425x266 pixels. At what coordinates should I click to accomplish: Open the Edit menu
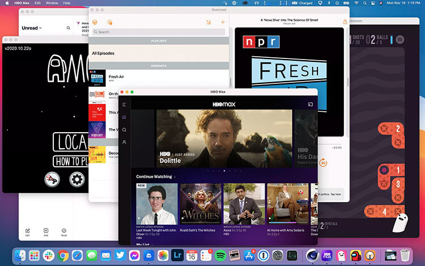coord(37,3)
